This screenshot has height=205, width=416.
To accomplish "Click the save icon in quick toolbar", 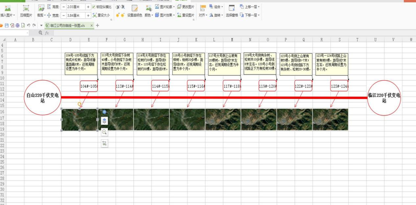I will (7, 25).
